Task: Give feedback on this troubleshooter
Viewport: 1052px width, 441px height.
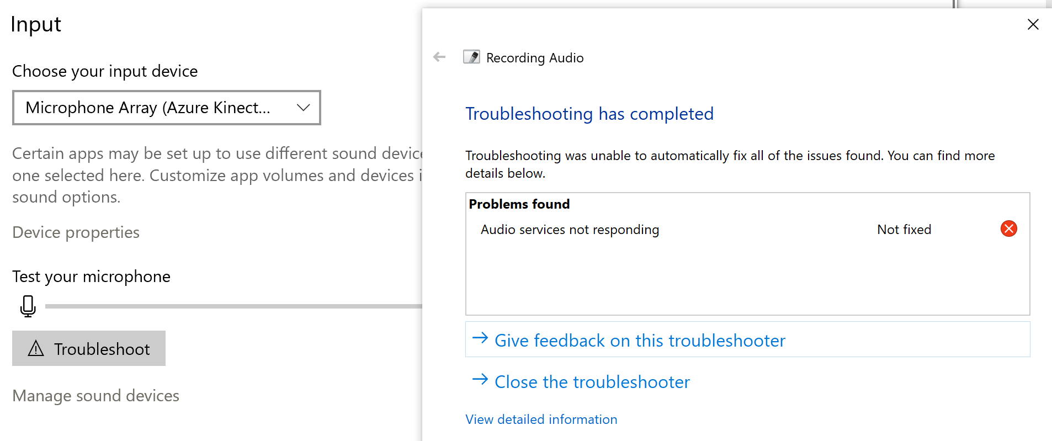Action: click(x=640, y=340)
